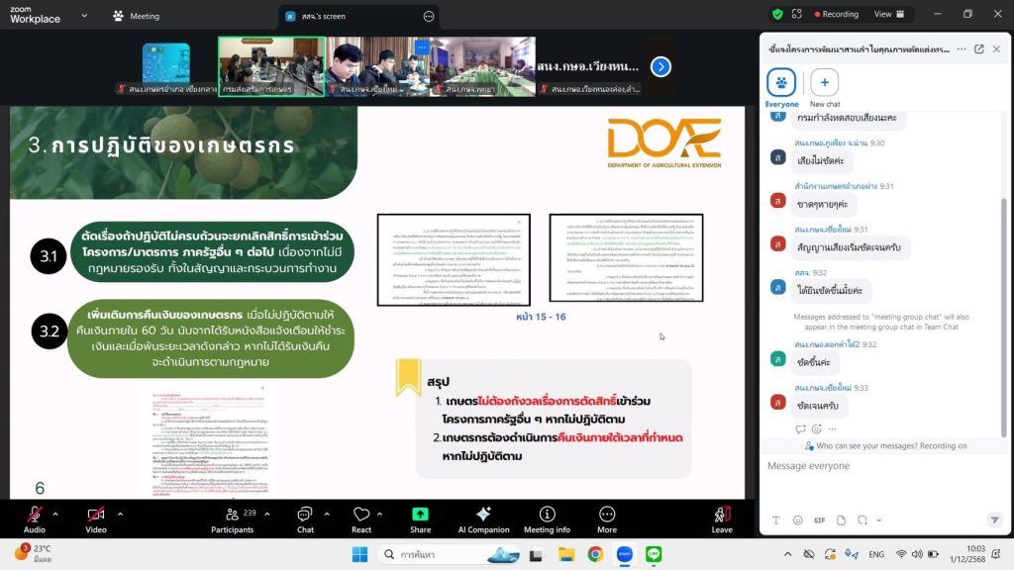Click the Message everyone input field
Image resolution: width=1014 pixels, height=570 pixels.
pos(871,466)
